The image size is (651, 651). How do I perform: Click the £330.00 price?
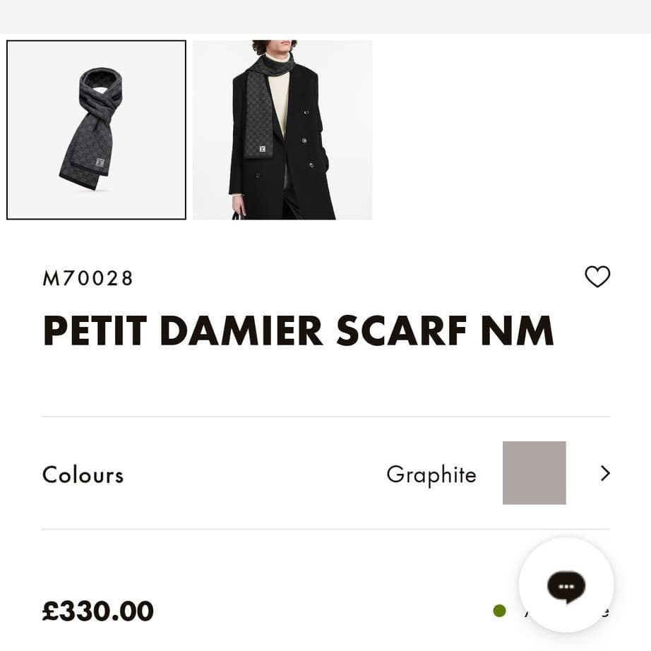tap(98, 611)
